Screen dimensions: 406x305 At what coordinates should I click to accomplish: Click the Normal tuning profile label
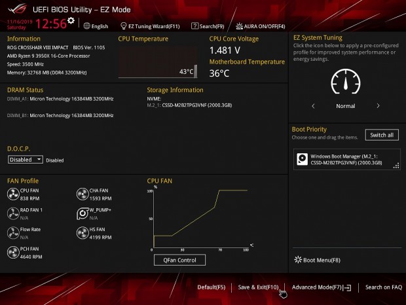pos(346,106)
